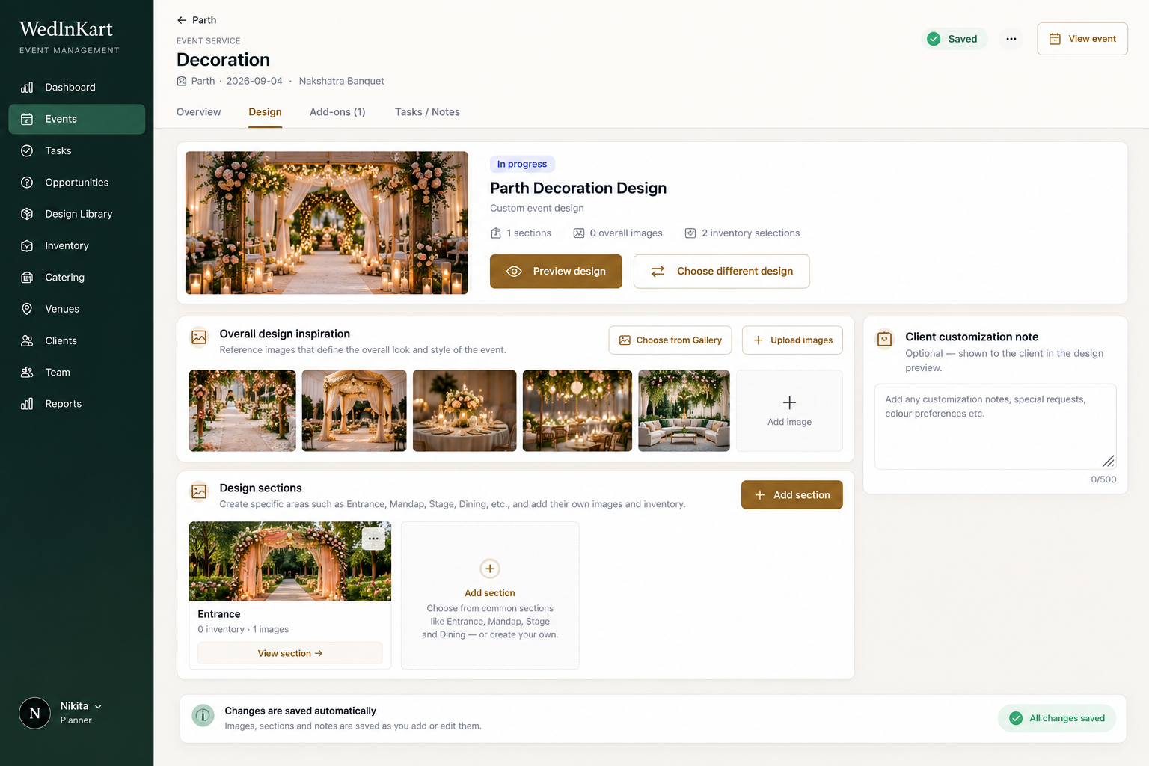
Task: Open Reports chart icon
Action: coord(27,404)
